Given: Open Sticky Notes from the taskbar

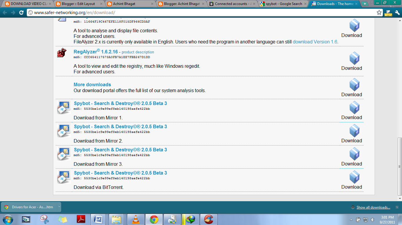Looking at the screenshot, I should 62,219.
